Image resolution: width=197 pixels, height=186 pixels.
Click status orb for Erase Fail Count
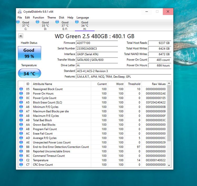pos(21,133)
